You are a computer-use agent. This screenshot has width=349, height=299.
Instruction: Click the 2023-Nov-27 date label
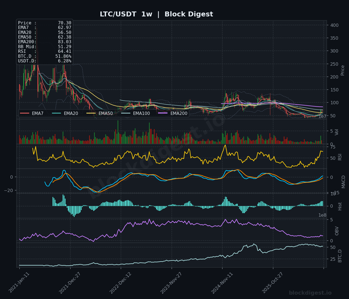pyautogui.click(x=171, y=283)
